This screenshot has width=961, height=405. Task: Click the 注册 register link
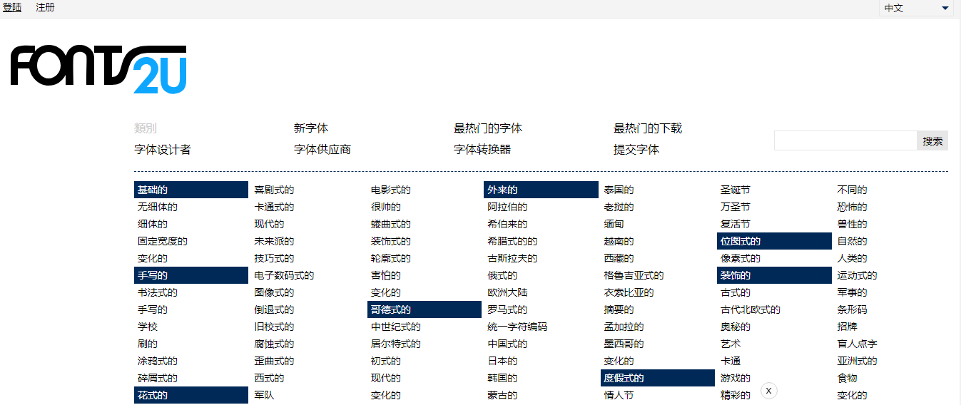45,8
